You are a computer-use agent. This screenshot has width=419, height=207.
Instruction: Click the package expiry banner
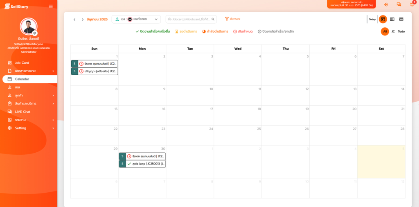[x=351, y=4]
